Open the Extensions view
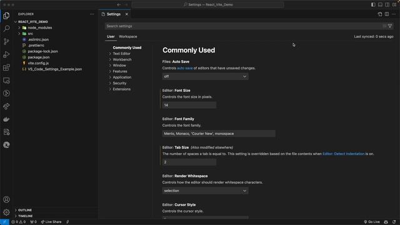Screen dimensions: 400x225 click(x=6, y=67)
